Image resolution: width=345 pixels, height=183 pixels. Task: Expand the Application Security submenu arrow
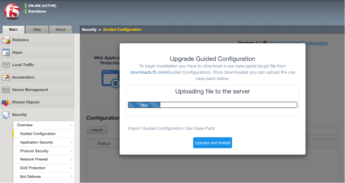point(72,143)
